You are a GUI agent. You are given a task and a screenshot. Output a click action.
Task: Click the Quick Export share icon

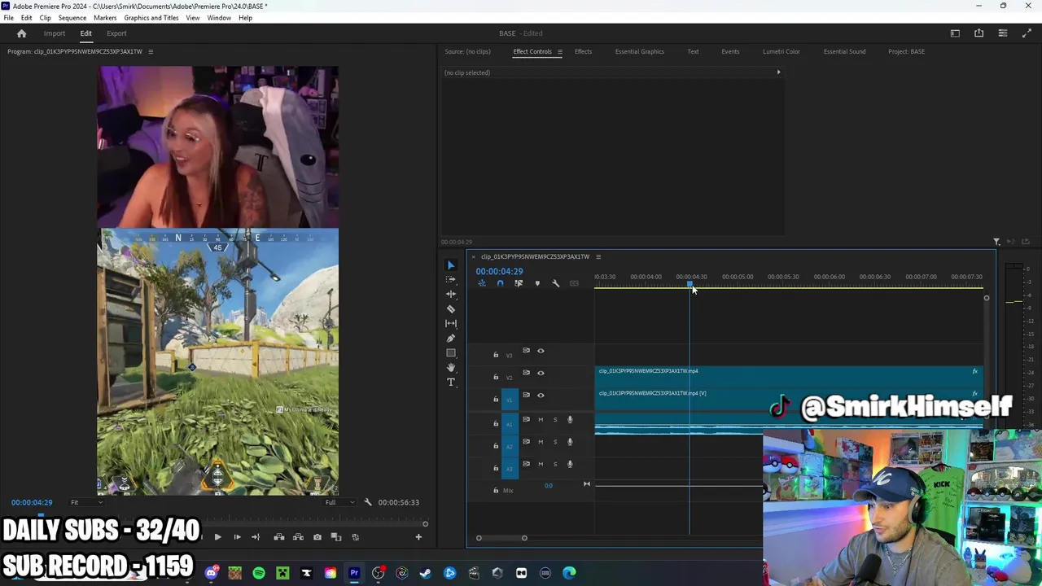click(x=979, y=33)
